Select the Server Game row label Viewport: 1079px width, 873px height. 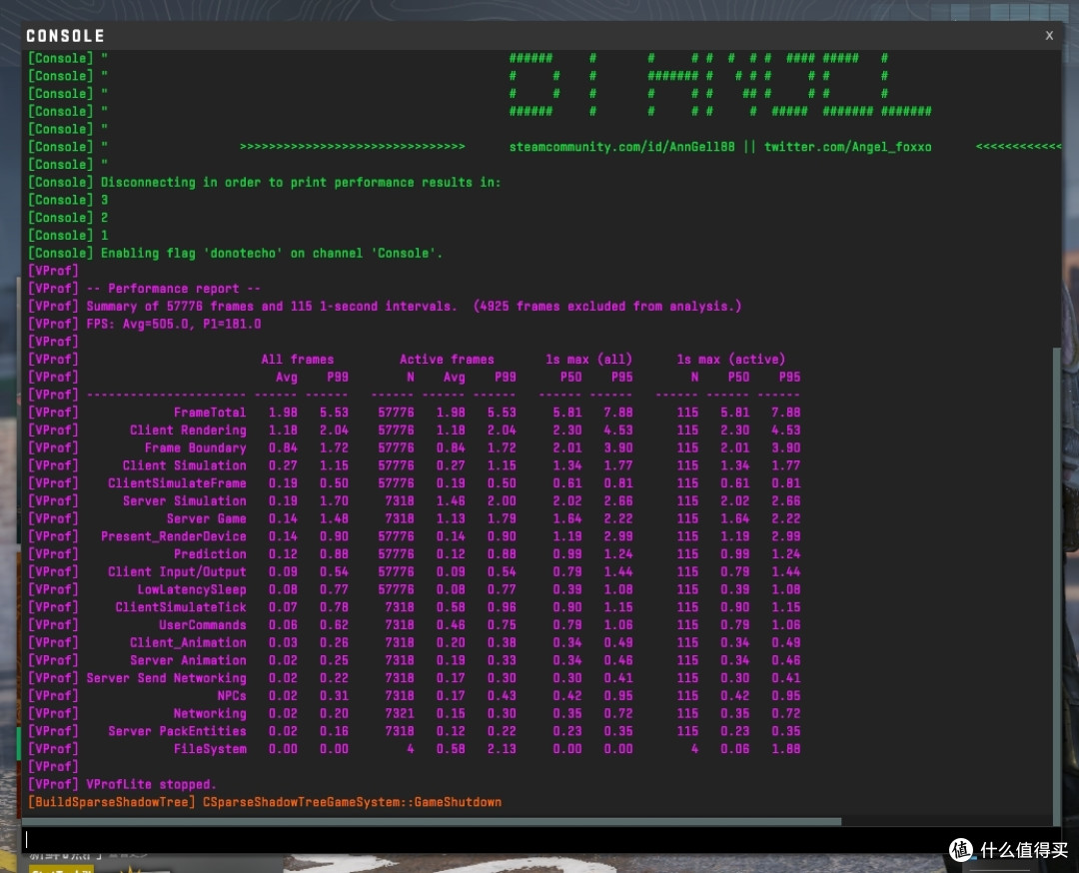(x=206, y=518)
